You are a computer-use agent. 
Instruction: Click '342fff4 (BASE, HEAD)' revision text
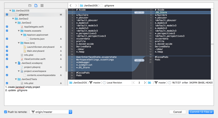pyautogui.click(x=201, y=82)
